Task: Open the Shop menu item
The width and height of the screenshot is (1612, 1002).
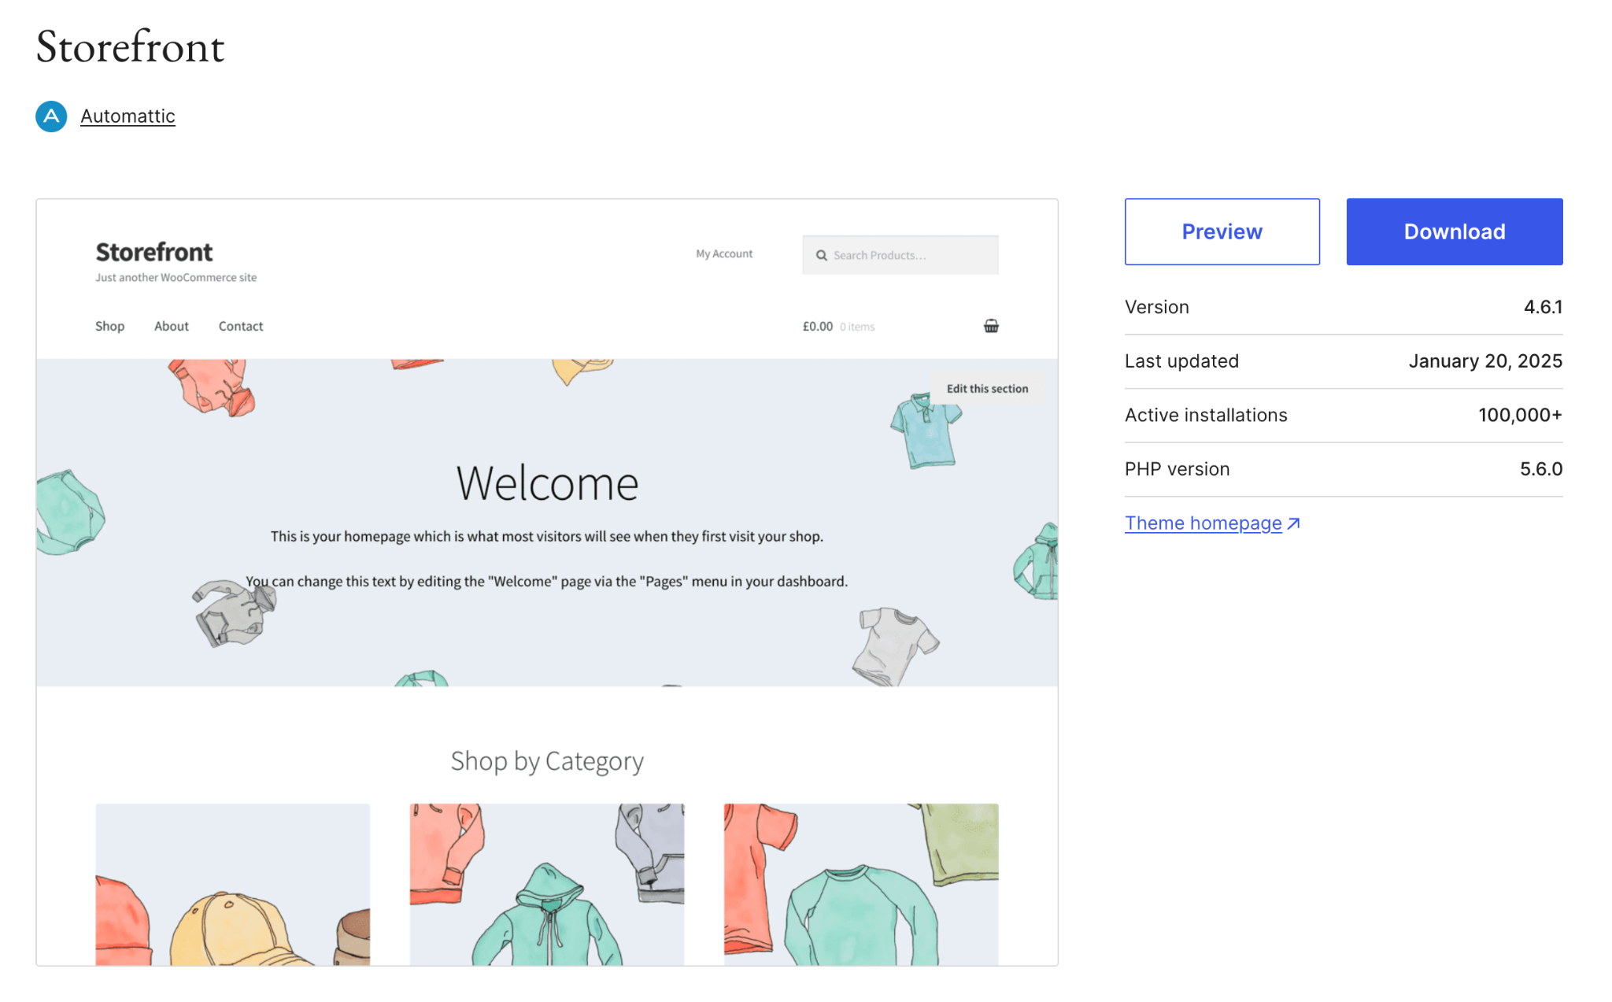Action: click(x=109, y=326)
